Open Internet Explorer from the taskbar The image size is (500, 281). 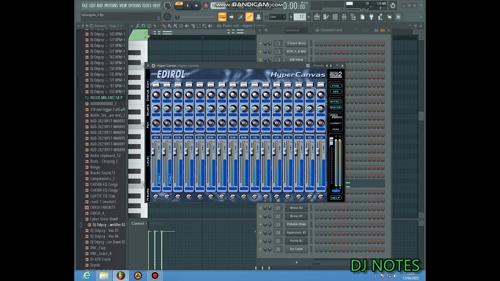(87, 276)
